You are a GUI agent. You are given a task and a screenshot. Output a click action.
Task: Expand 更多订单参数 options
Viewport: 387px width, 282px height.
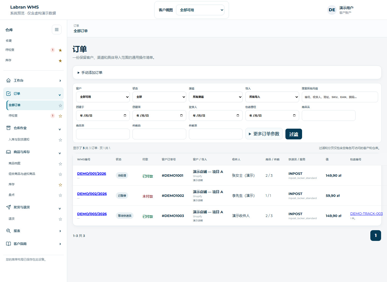click(264, 134)
